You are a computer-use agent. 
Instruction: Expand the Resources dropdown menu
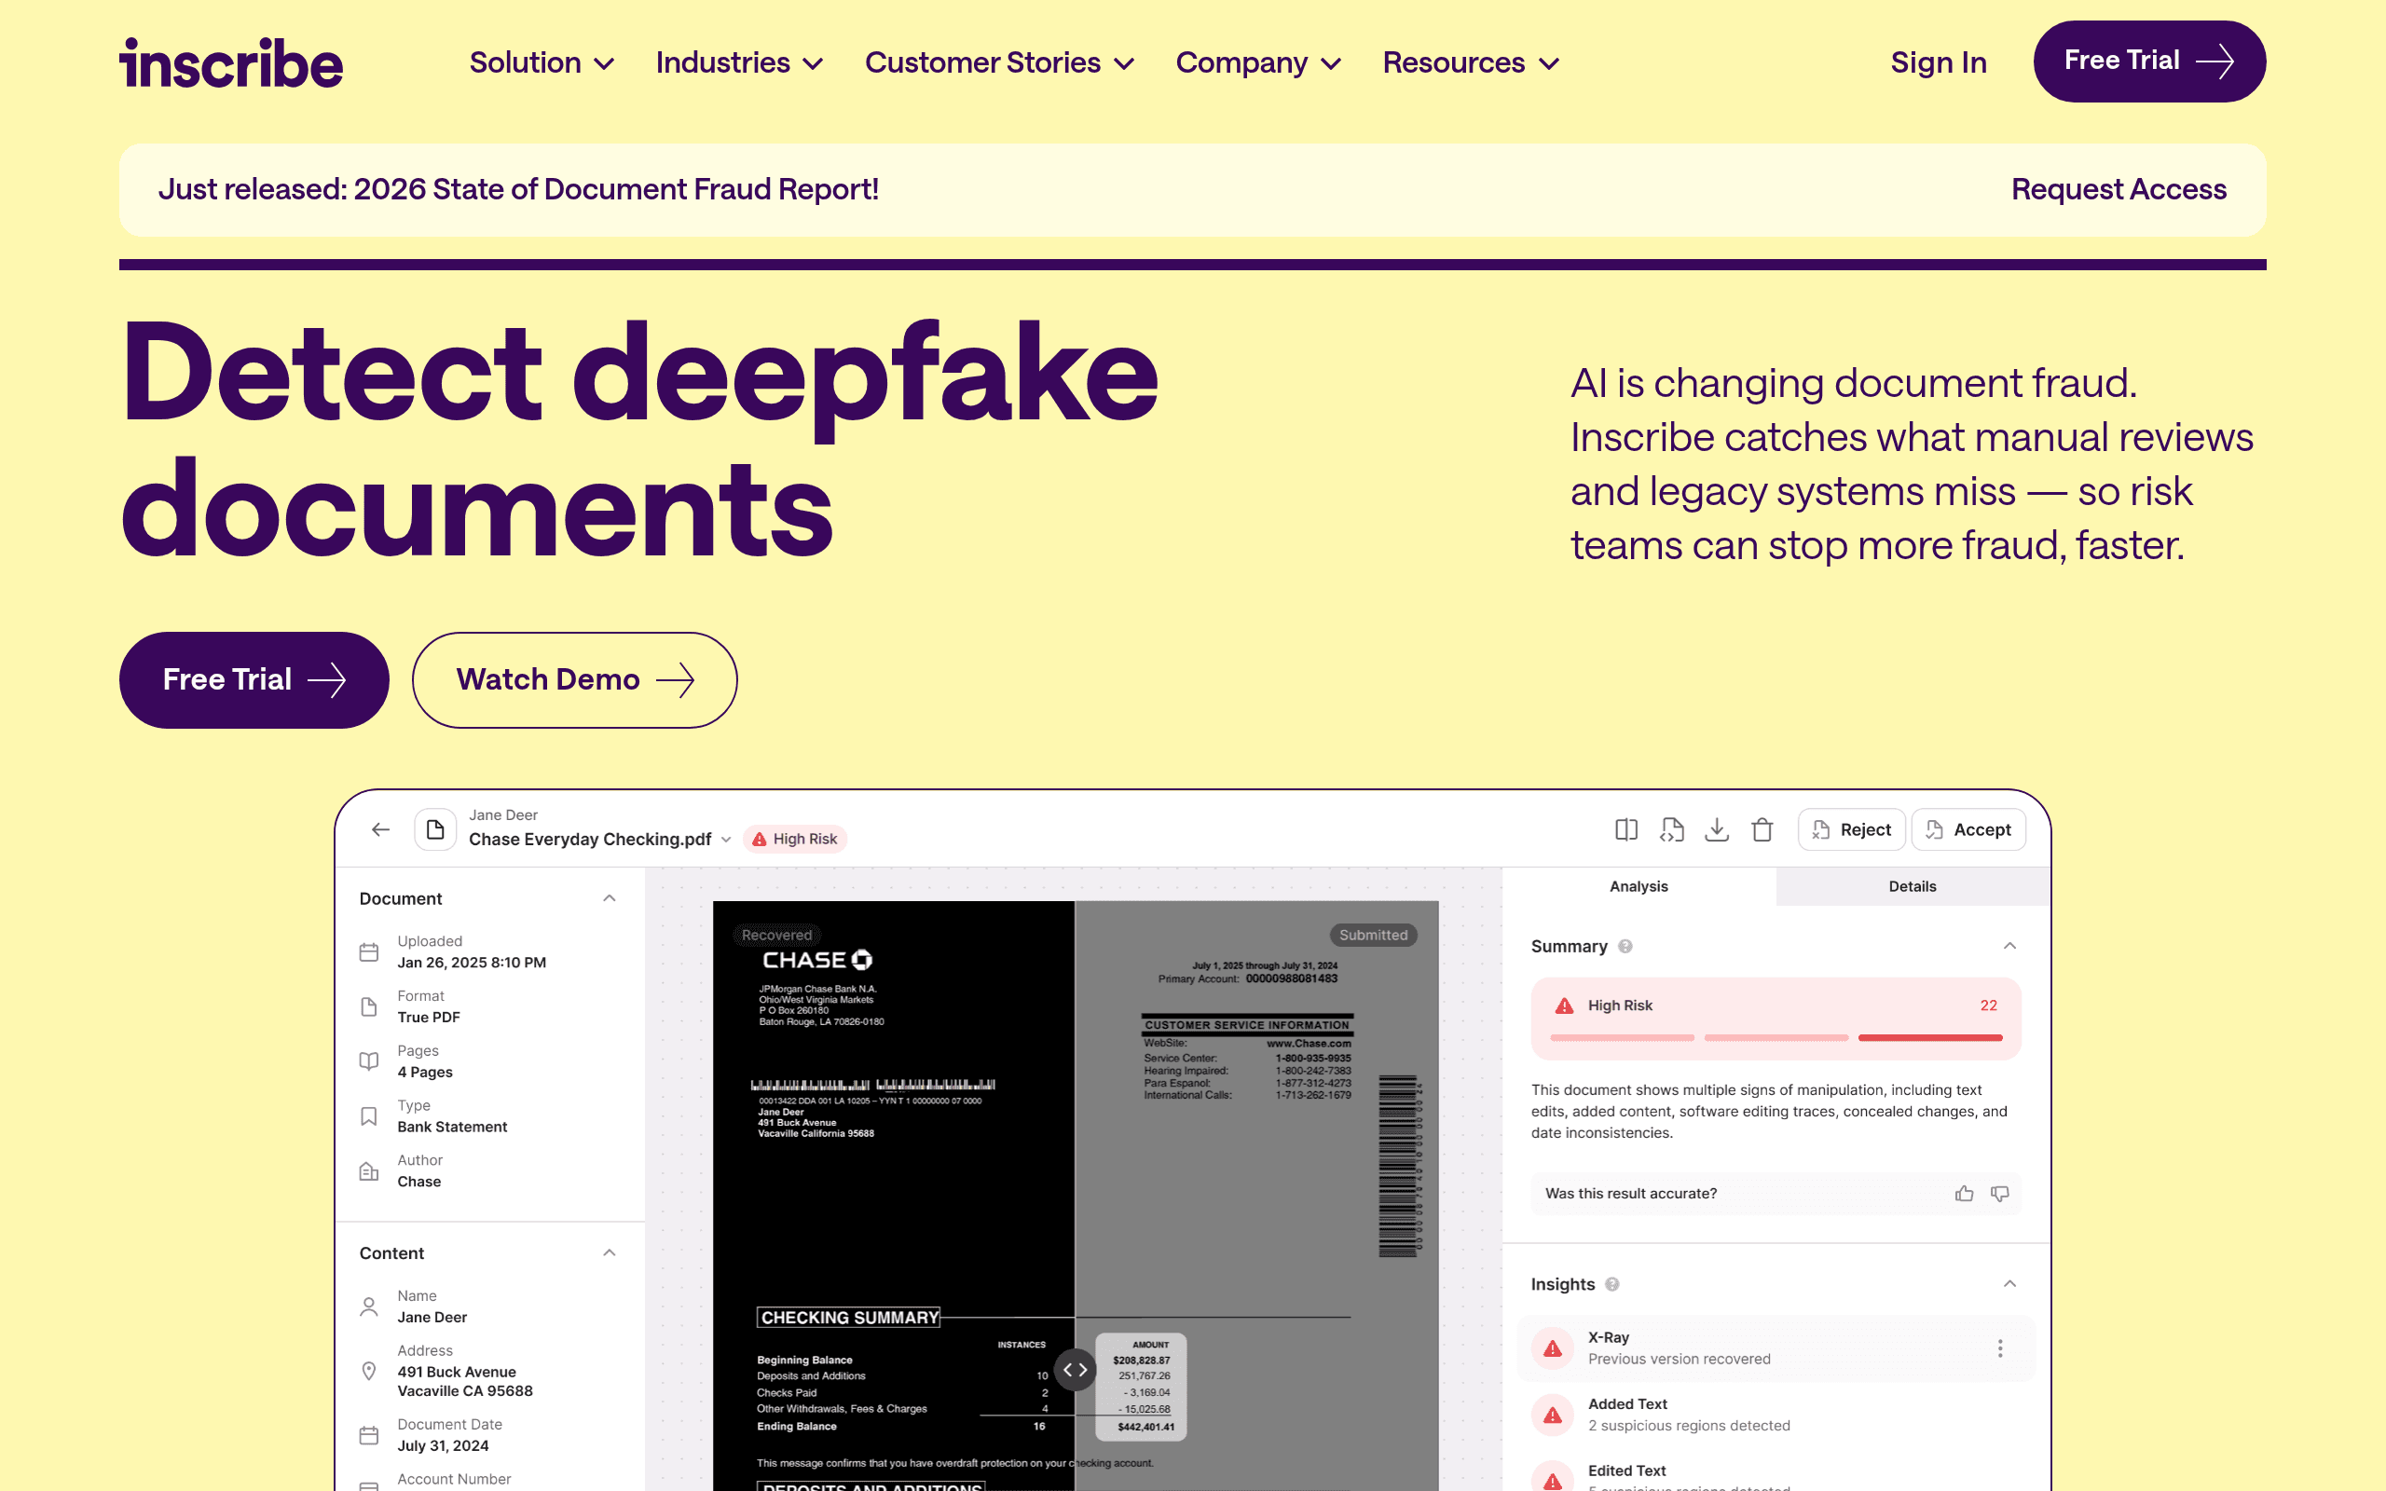pyautogui.click(x=1471, y=63)
